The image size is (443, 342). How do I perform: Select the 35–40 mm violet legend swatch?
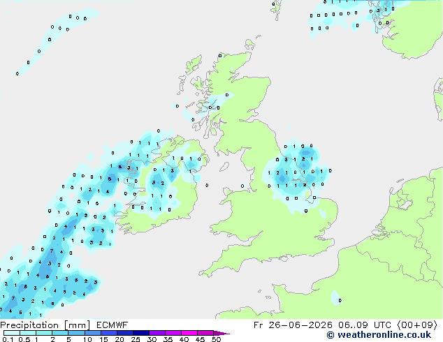[173, 333]
